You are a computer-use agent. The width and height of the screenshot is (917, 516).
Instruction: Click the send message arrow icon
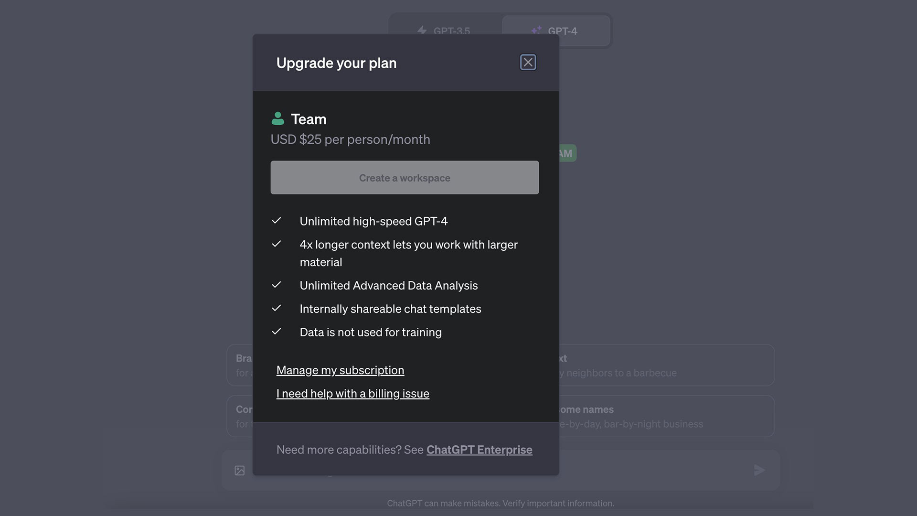click(759, 470)
